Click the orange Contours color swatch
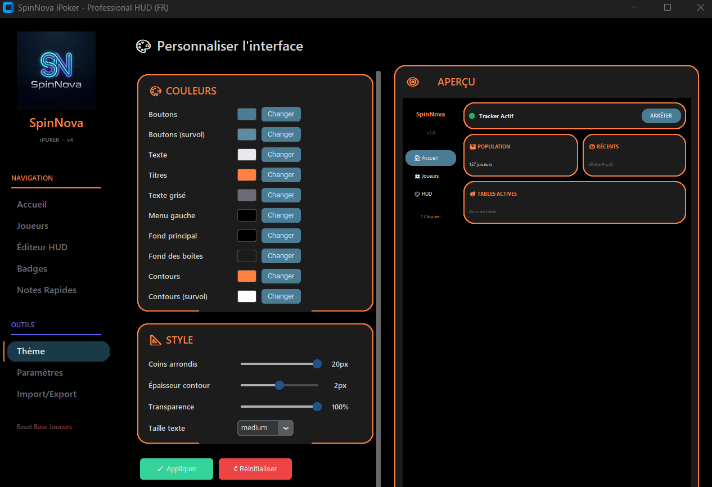Image resolution: width=712 pixels, height=487 pixels. click(x=247, y=276)
